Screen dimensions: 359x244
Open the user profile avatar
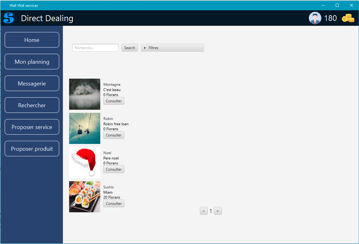(315, 18)
